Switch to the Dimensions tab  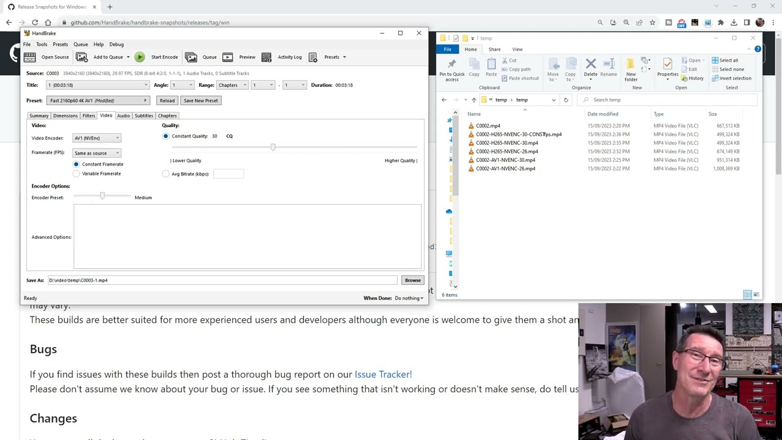(x=65, y=116)
